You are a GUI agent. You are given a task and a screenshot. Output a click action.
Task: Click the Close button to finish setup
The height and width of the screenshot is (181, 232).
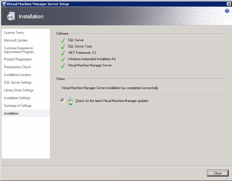[x=218, y=173]
